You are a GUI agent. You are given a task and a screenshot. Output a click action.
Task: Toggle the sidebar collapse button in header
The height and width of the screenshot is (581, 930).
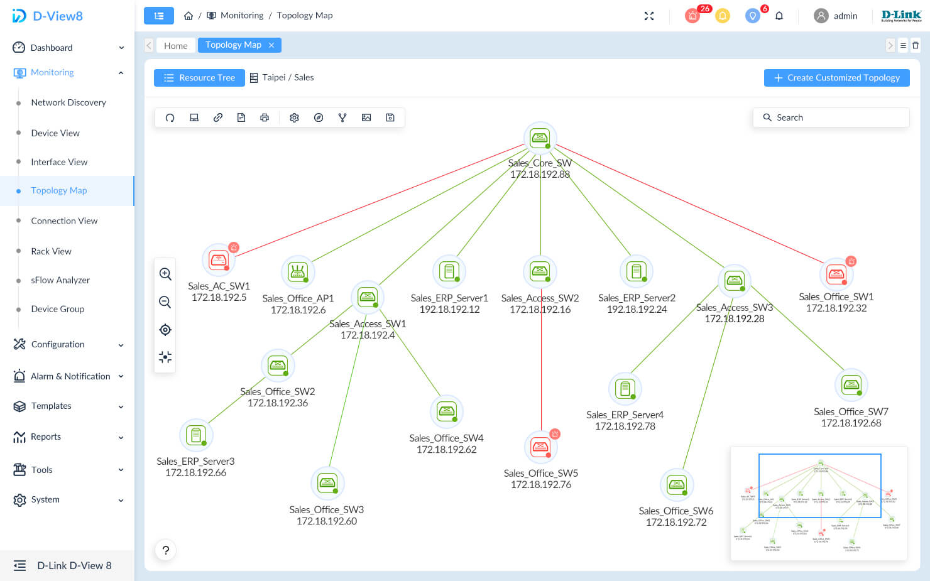pyautogui.click(x=159, y=16)
